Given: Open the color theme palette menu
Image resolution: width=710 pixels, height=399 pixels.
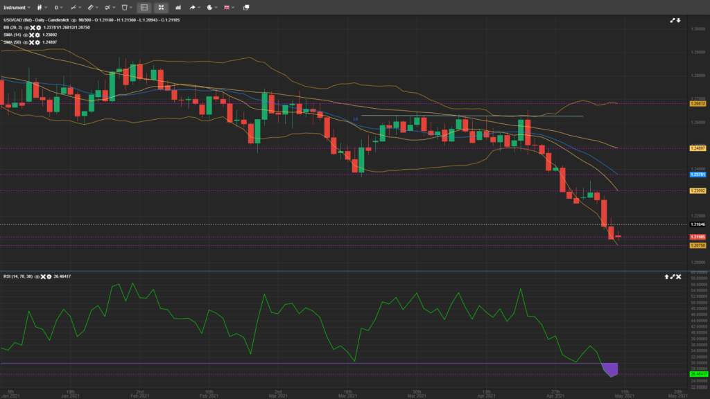Looking at the screenshot, I should coord(211,7).
